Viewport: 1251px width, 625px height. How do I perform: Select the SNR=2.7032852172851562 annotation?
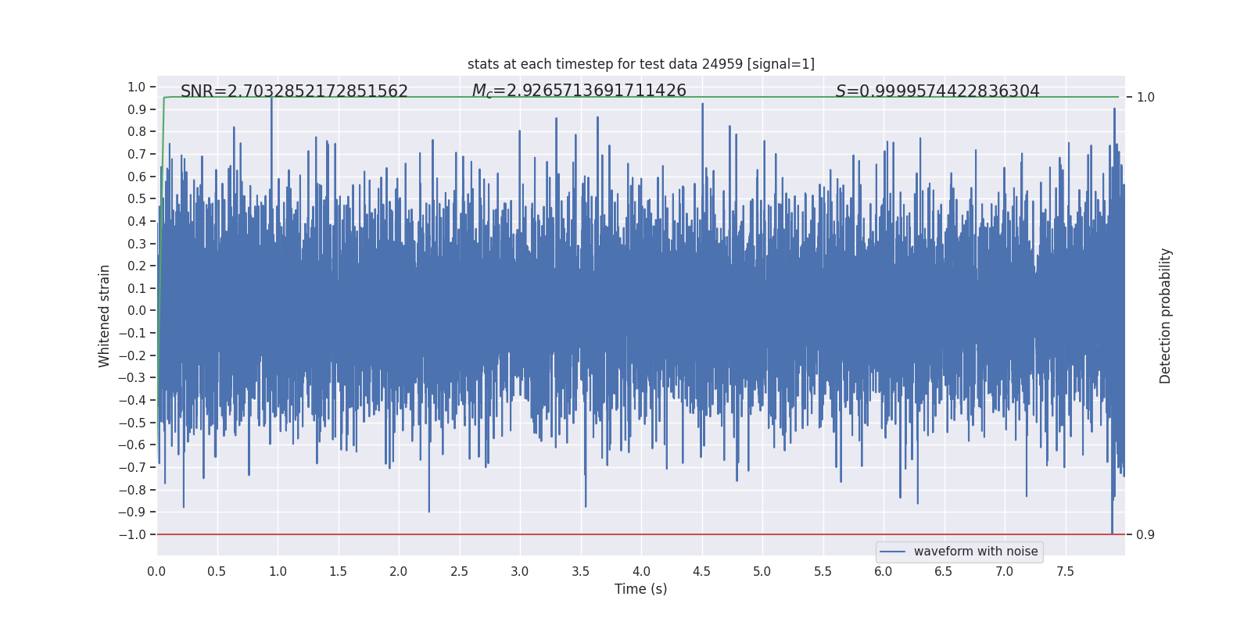(294, 91)
